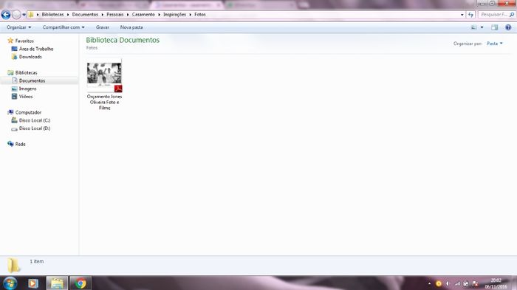Image resolution: width=517 pixels, height=290 pixels.
Task: Change view using the view icon
Action: [x=474, y=27]
